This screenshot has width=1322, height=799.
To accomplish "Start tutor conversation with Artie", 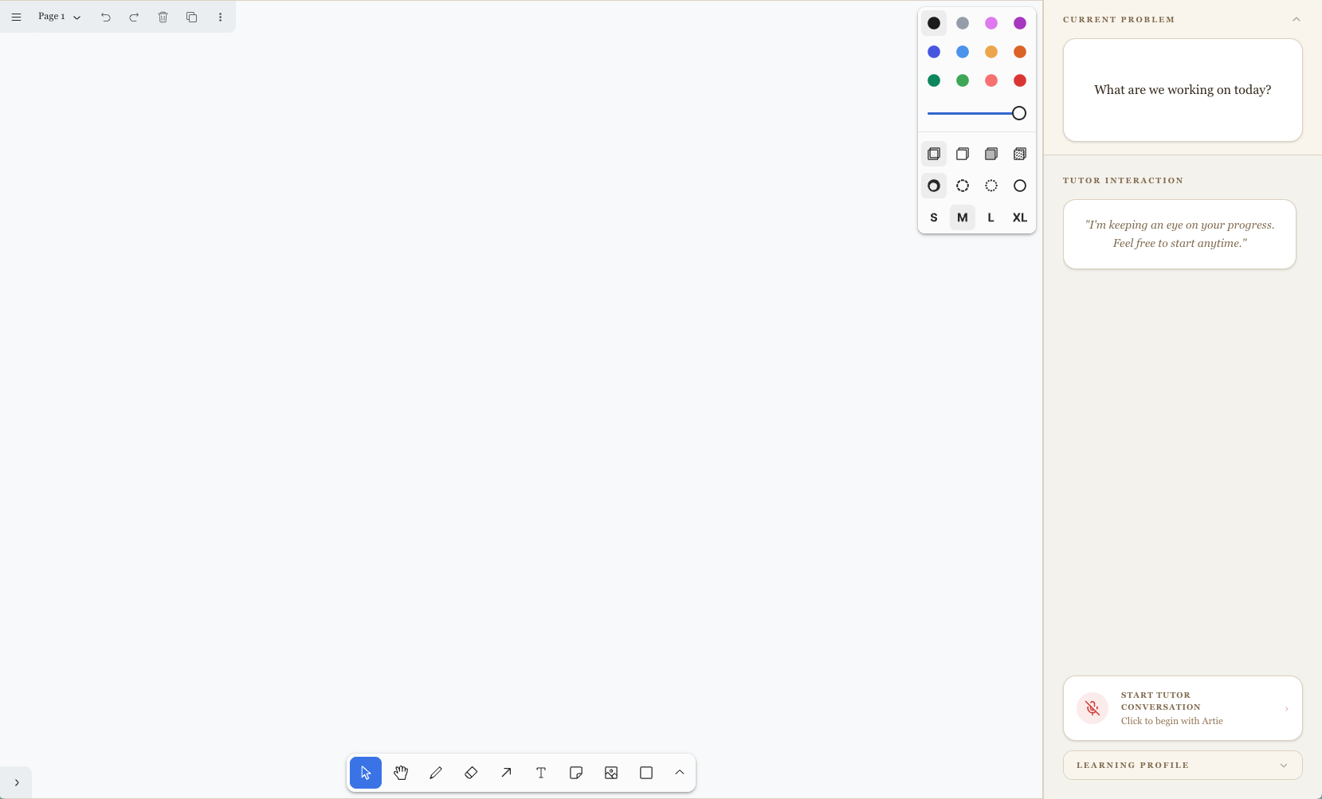I will pos(1183,708).
